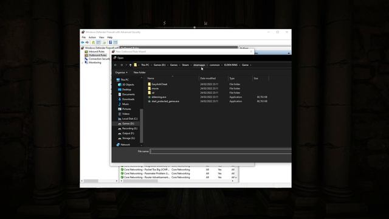Open Documents in the navigation pane
The height and width of the screenshot is (219, 389).
coord(128,94)
